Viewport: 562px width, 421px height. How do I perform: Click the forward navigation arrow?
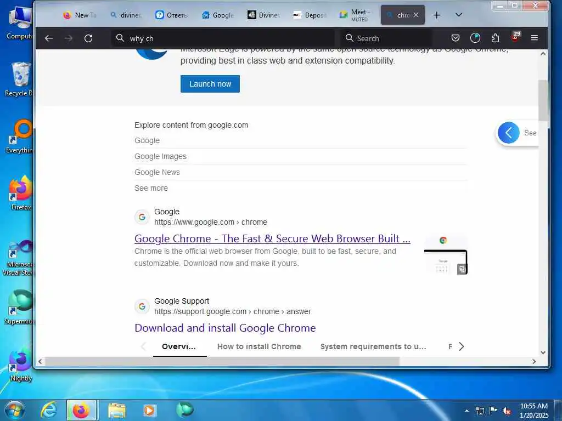pos(69,38)
